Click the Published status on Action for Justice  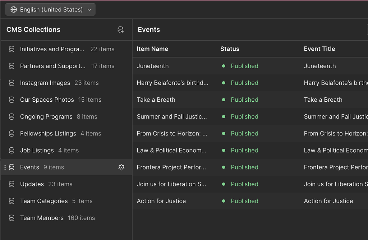click(x=244, y=201)
